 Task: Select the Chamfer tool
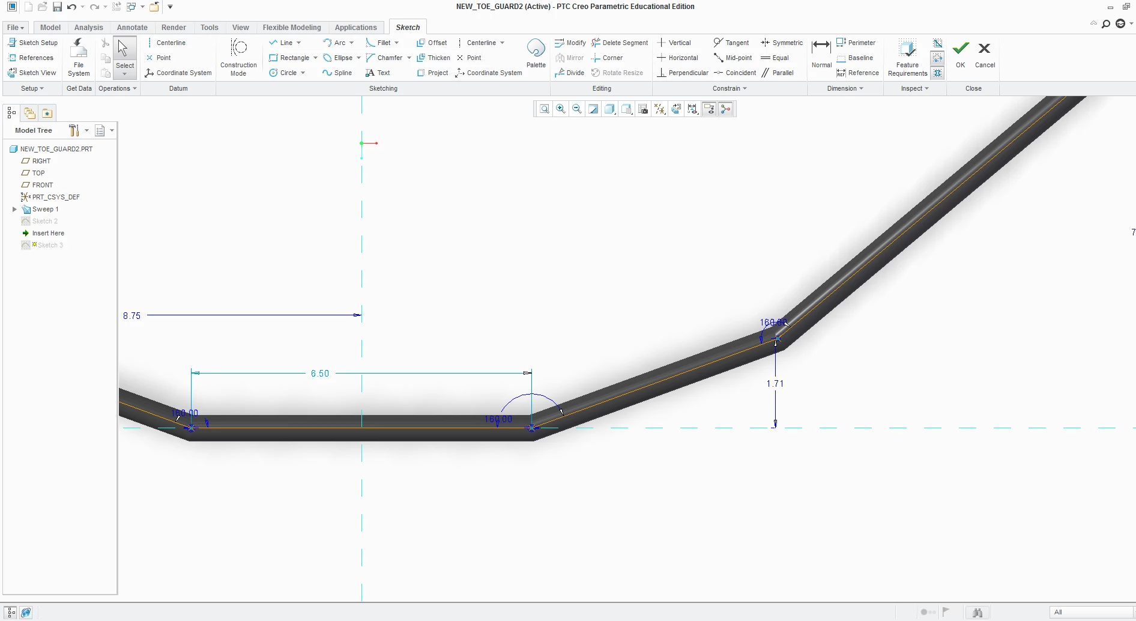384,58
